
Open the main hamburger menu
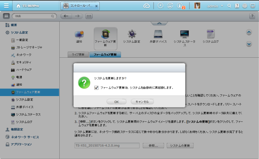coord(6,6)
